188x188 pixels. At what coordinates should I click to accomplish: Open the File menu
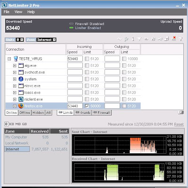tap(7, 12)
